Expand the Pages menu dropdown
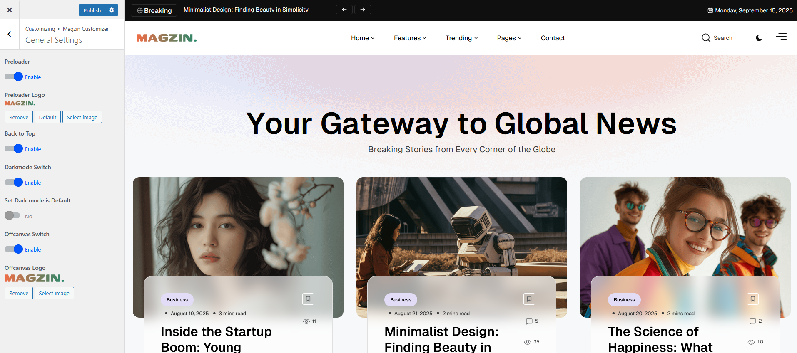 [x=509, y=38]
